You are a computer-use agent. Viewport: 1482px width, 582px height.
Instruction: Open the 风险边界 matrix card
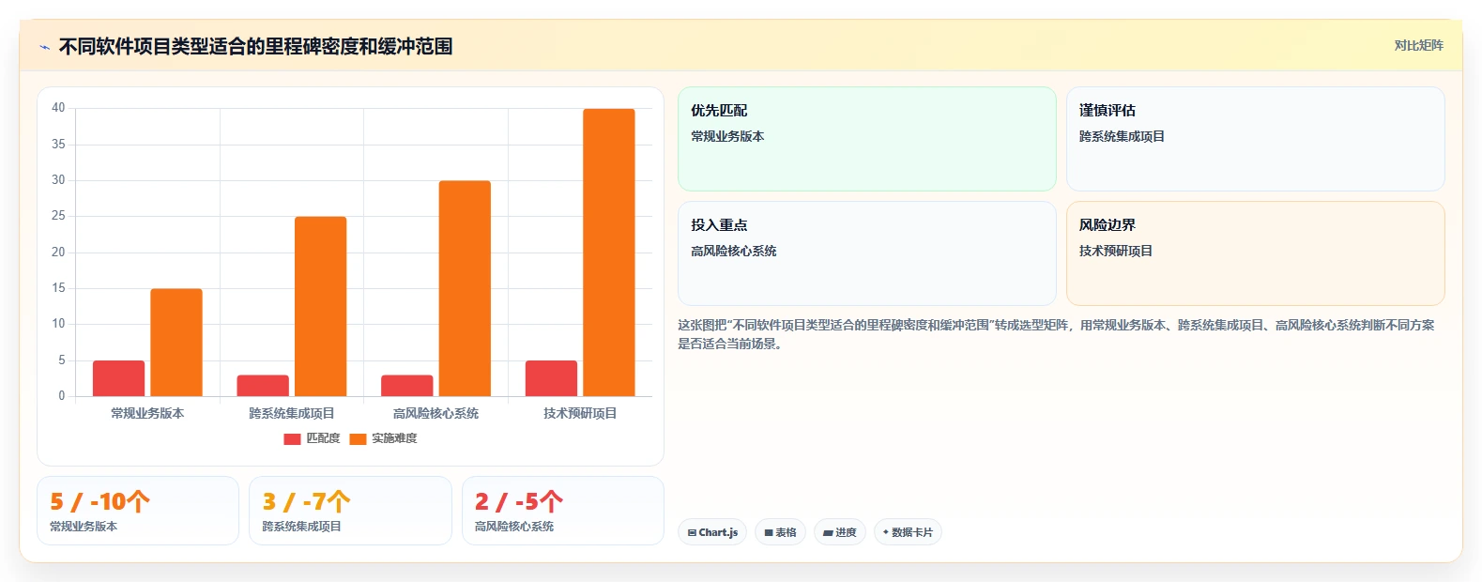coord(1256,253)
